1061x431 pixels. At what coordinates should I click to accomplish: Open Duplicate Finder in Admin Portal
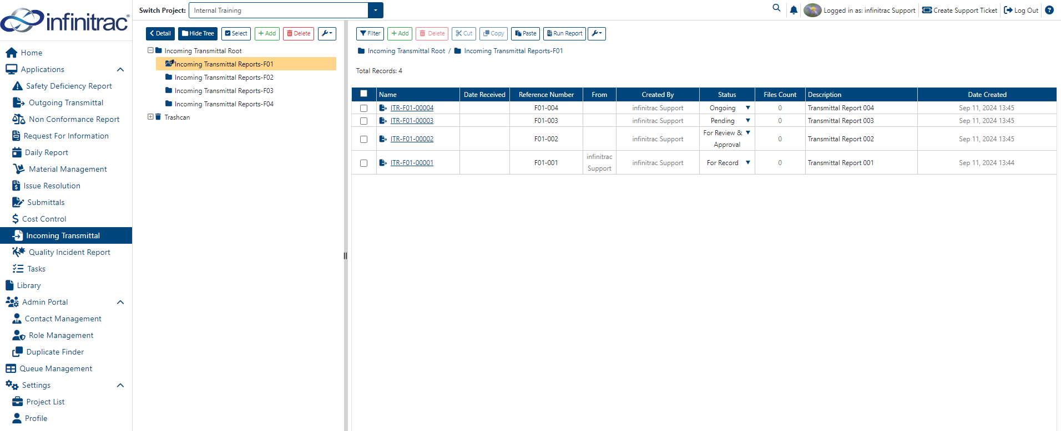click(55, 352)
